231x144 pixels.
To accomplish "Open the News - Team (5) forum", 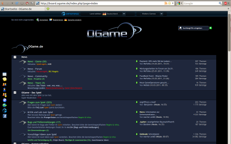I will click(x=36, y=83).
